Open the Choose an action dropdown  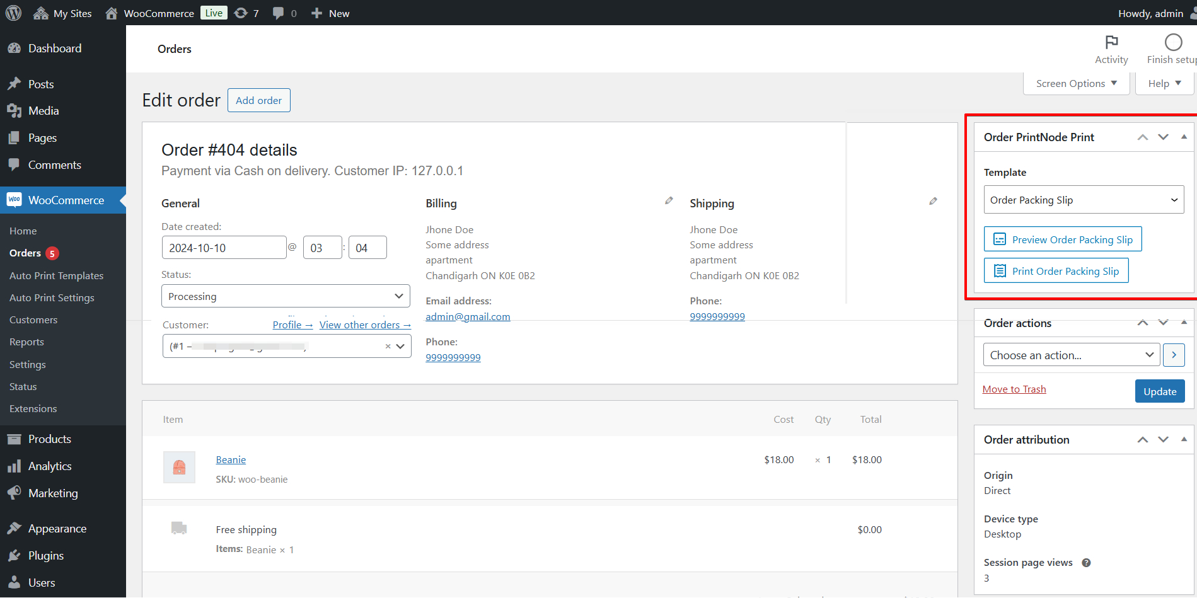point(1070,355)
